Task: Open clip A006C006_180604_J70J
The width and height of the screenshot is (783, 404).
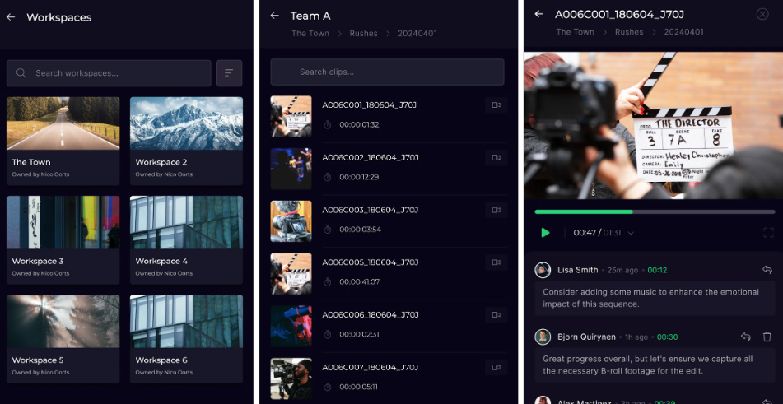Action: pos(389,326)
